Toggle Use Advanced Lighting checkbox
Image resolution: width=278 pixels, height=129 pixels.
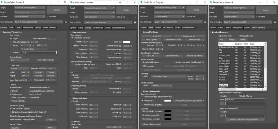coord(11,108)
